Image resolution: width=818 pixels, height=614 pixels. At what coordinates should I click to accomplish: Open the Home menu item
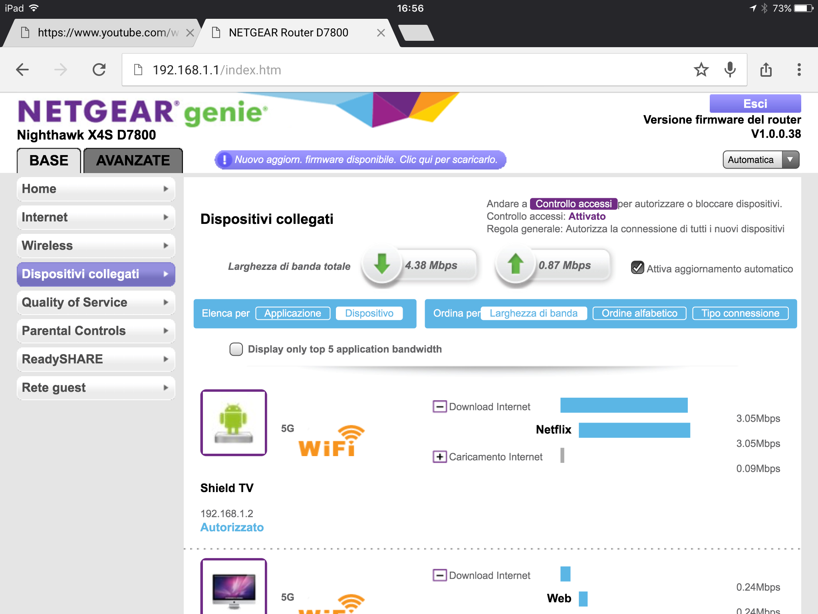pos(96,189)
